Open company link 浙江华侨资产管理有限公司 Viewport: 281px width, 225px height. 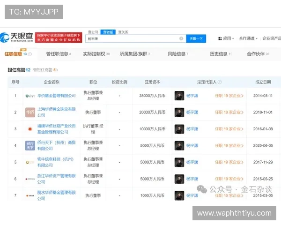point(57,179)
